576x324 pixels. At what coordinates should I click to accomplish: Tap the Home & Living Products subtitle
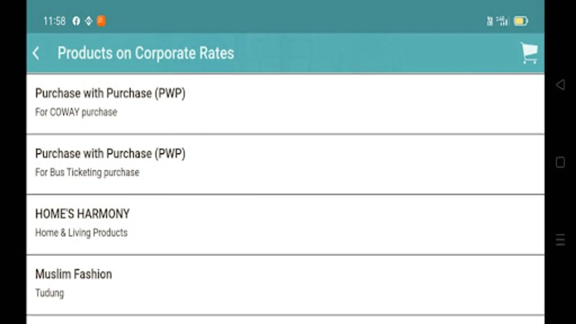pyautogui.click(x=81, y=233)
